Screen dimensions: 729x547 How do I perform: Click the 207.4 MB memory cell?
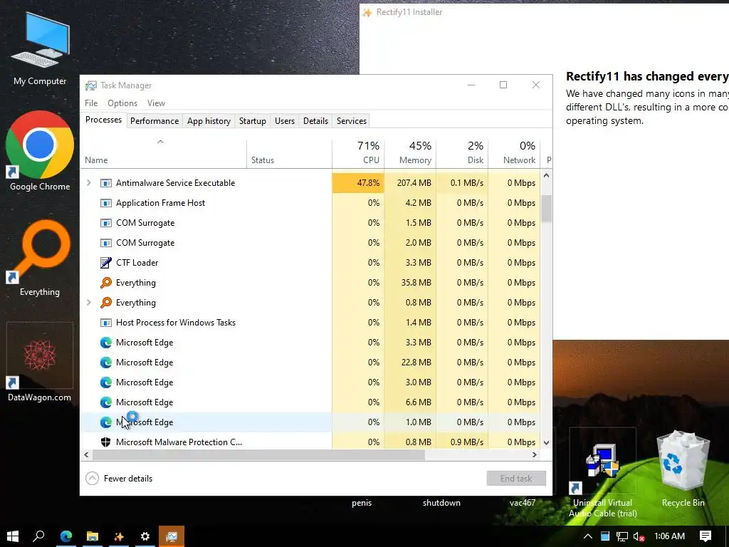(410, 183)
